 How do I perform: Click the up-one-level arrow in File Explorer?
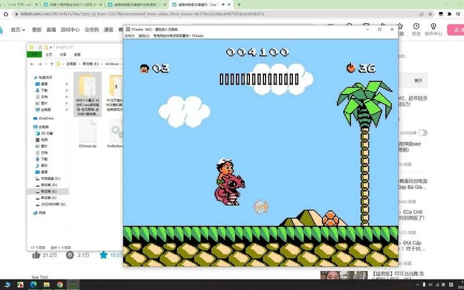52,64
